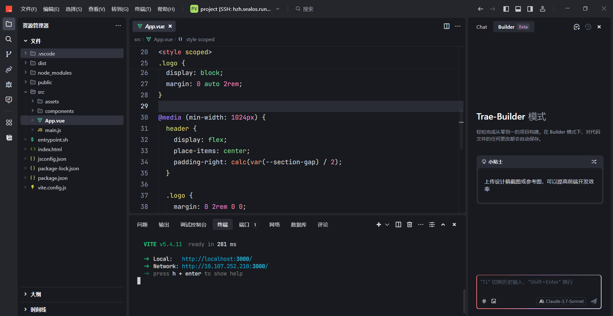Open the Search view in activity bar

tap(9, 39)
